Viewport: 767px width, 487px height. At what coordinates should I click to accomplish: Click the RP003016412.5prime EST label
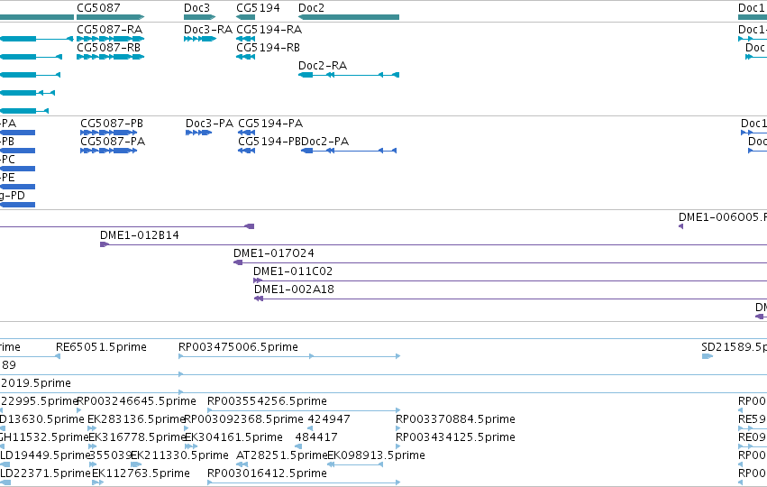(267, 473)
